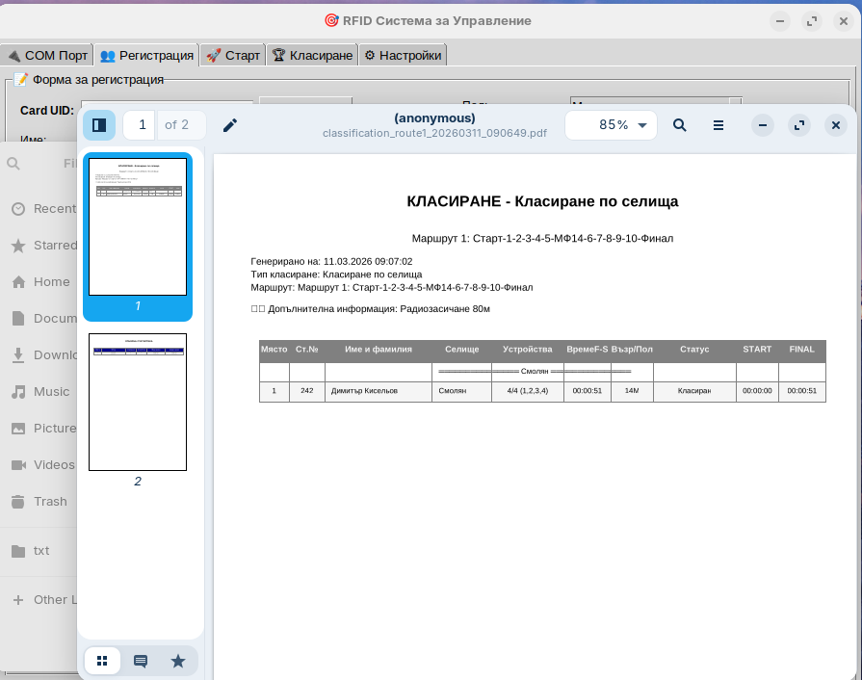Open the COM Порт tab

pyautogui.click(x=47, y=55)
